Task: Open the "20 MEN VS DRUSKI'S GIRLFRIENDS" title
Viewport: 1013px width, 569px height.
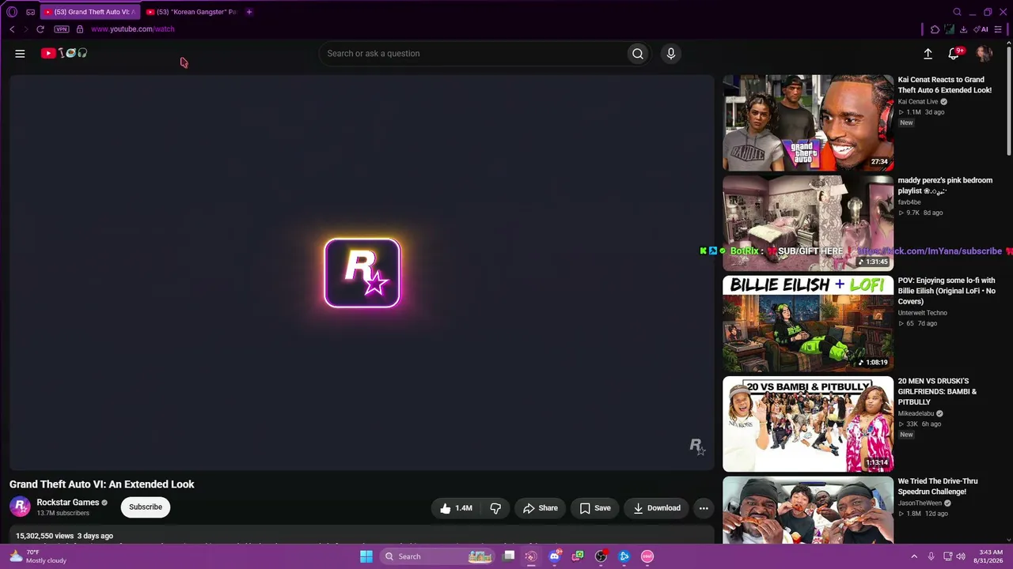Action: (938, 391)
